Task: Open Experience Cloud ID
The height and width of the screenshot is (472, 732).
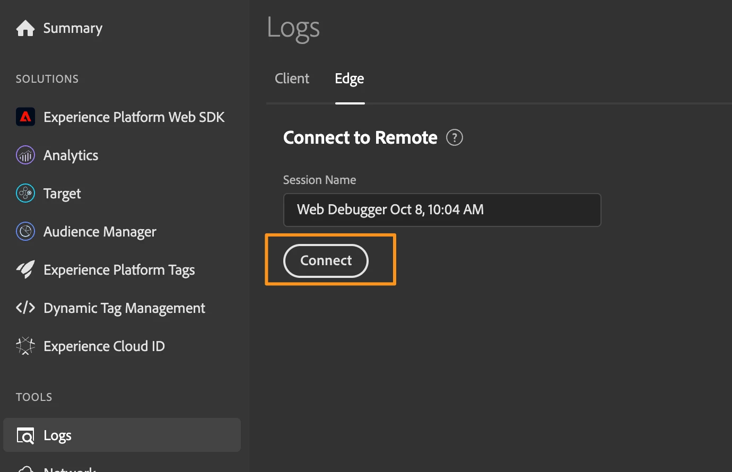Action: [104, 346]
